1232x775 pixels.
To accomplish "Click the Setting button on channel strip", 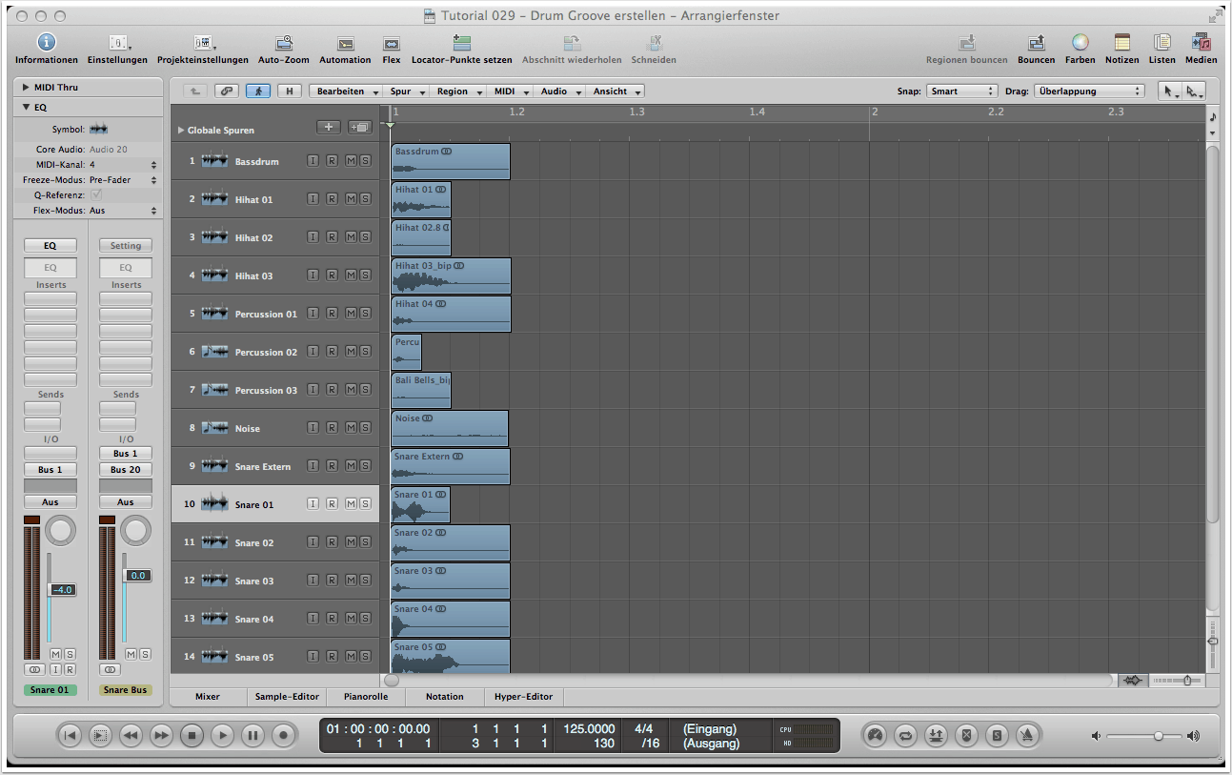I will (126, 246).
